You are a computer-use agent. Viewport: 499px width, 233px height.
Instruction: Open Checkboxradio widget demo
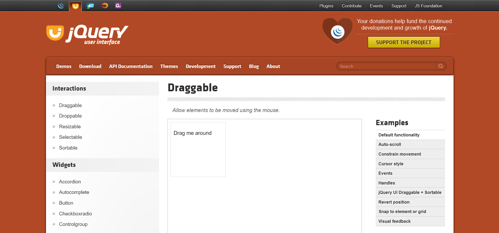75,214
